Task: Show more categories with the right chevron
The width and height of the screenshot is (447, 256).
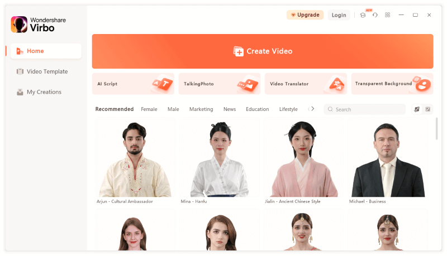Action: [313, 109]
